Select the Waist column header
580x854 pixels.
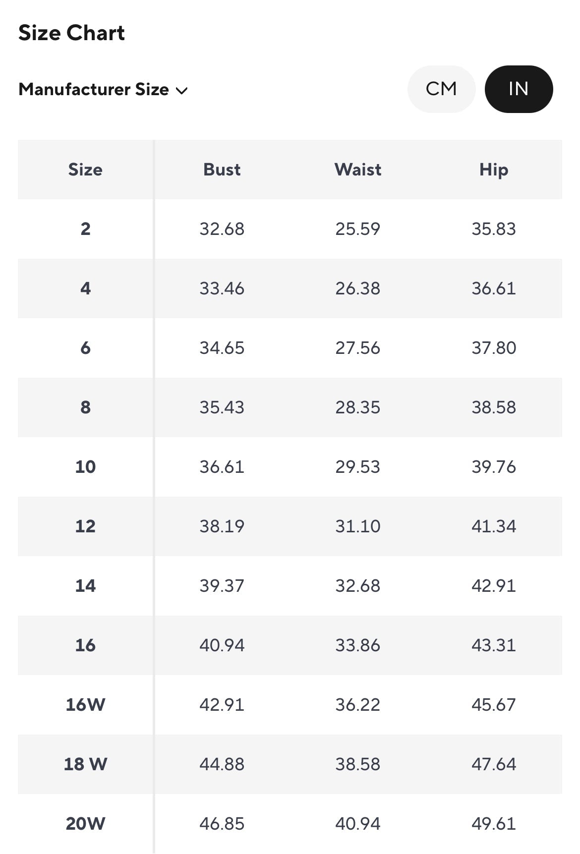coord(358,170)
